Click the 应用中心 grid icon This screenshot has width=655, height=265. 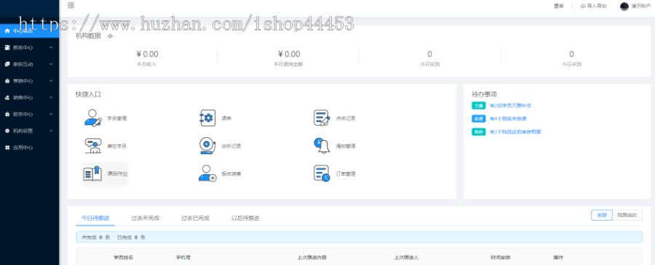7,147
